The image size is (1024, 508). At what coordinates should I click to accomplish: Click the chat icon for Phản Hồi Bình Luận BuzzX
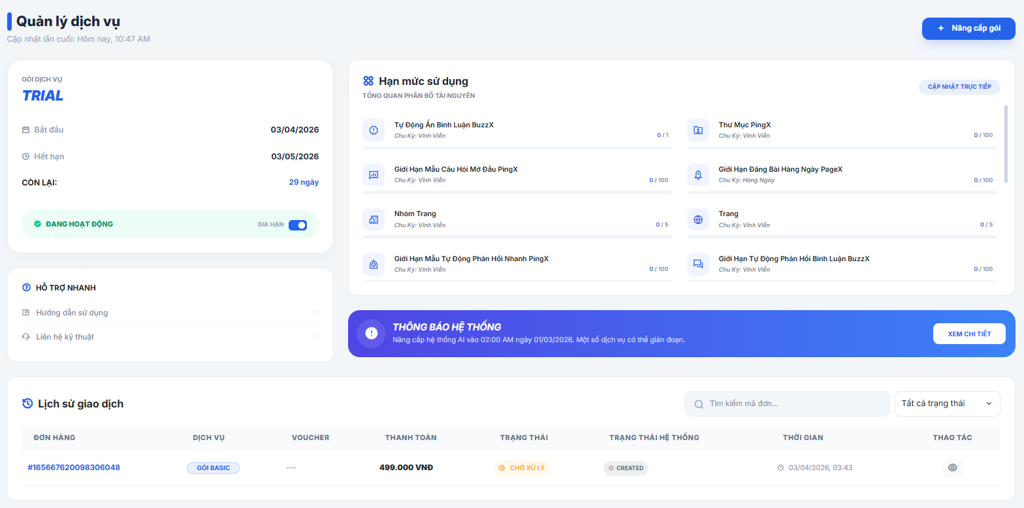698,264
